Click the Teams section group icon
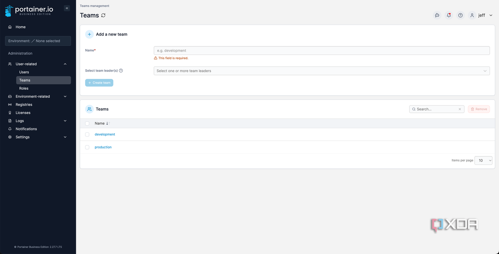499x254 pixels. coord(89,109)
